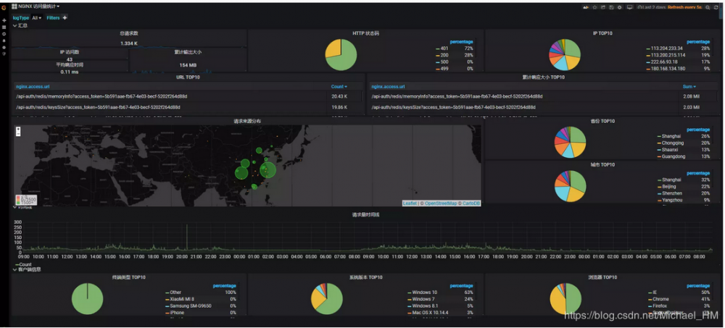
Task: Click the time range zoom out icon
Action: [708, 7]
